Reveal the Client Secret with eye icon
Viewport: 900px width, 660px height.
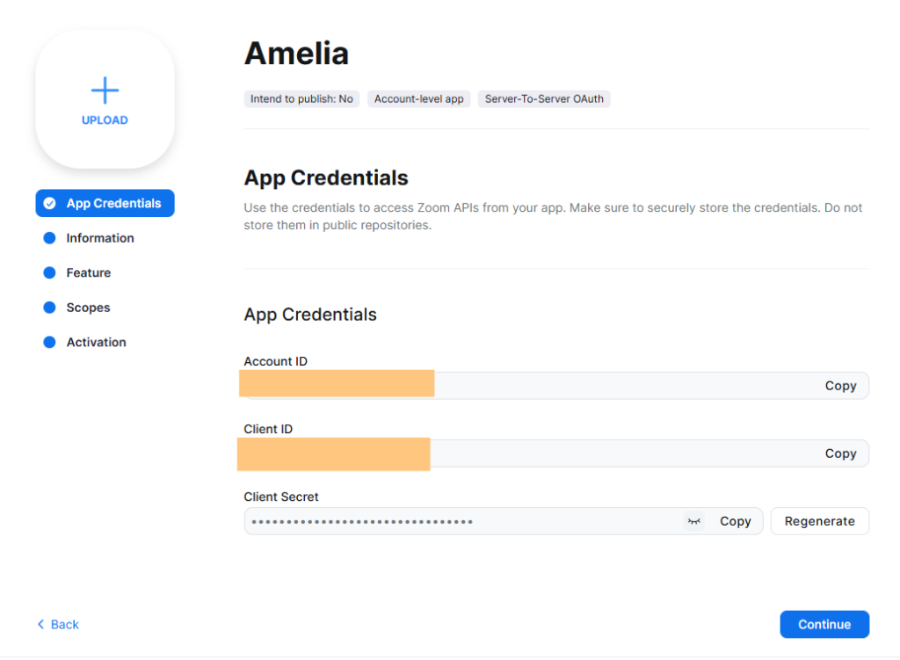(694, 521)
